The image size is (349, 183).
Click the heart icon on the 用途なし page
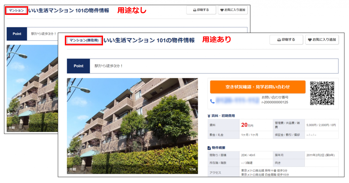(222, 10)
